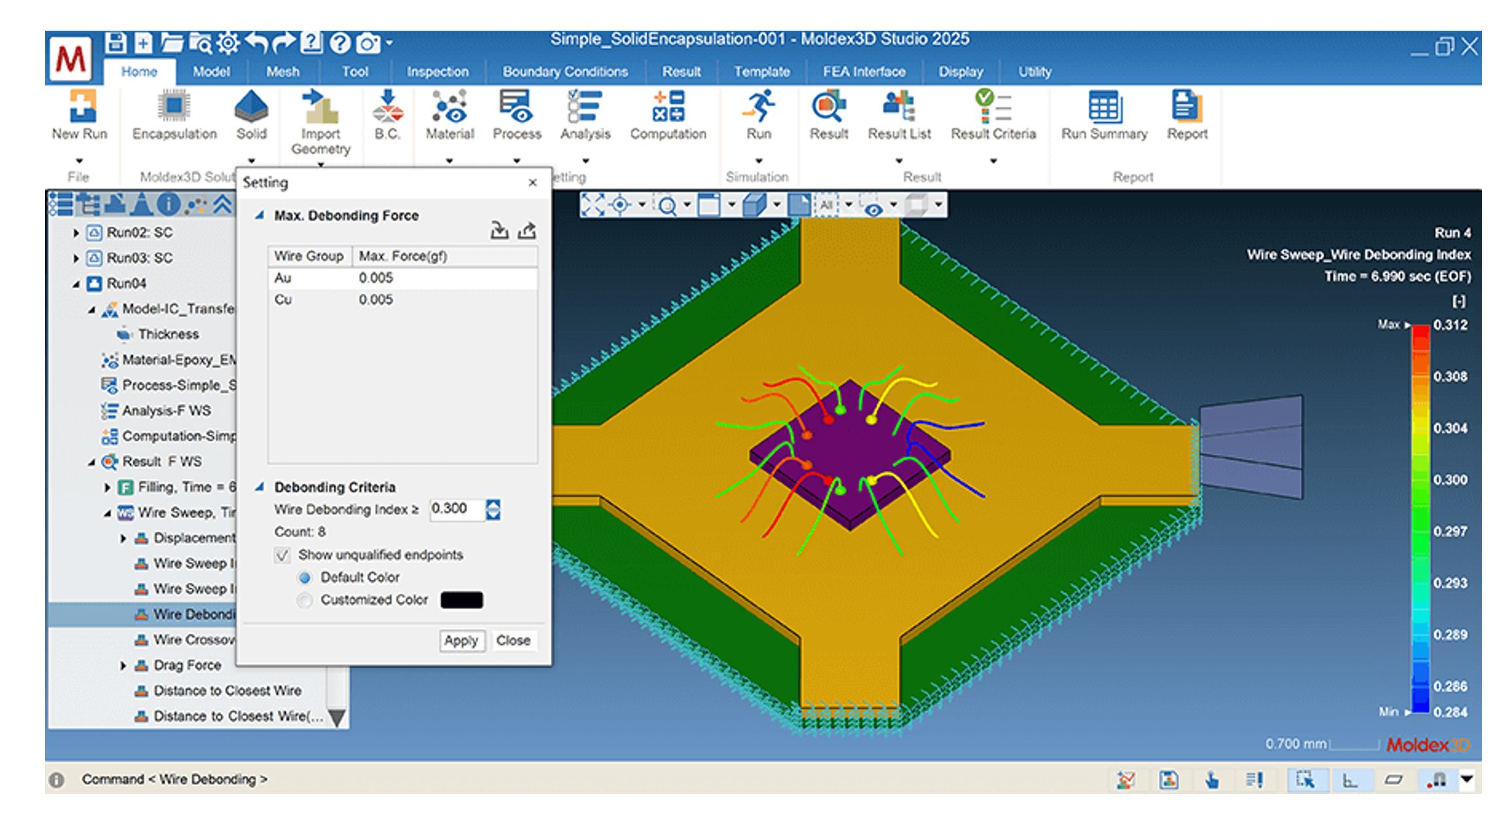Open the camera snapshot tool
This screenshot has height=820, width=1508.
pyautogui.click(x=368, y=44)
